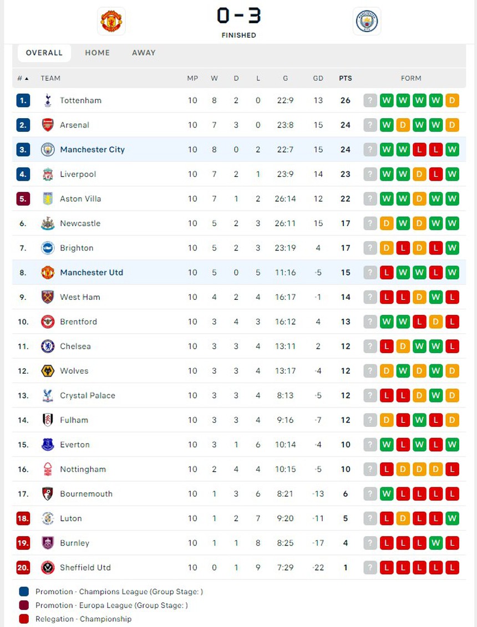This screenshot has width=477, height=627.
Task: Sort the table by the # rank column
Action: [x=23, y=78]
